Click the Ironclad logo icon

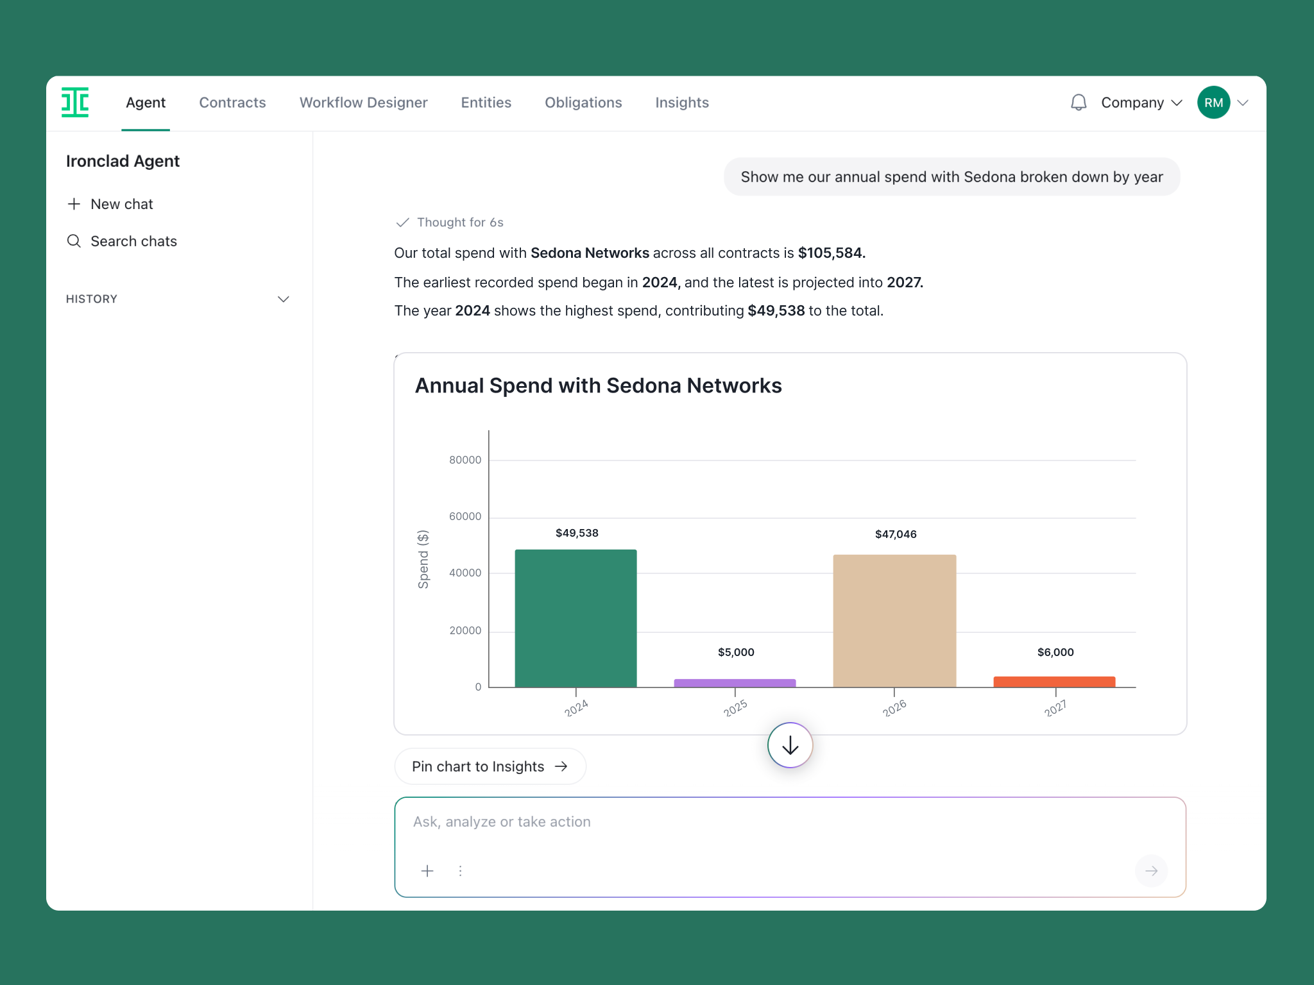75,103
